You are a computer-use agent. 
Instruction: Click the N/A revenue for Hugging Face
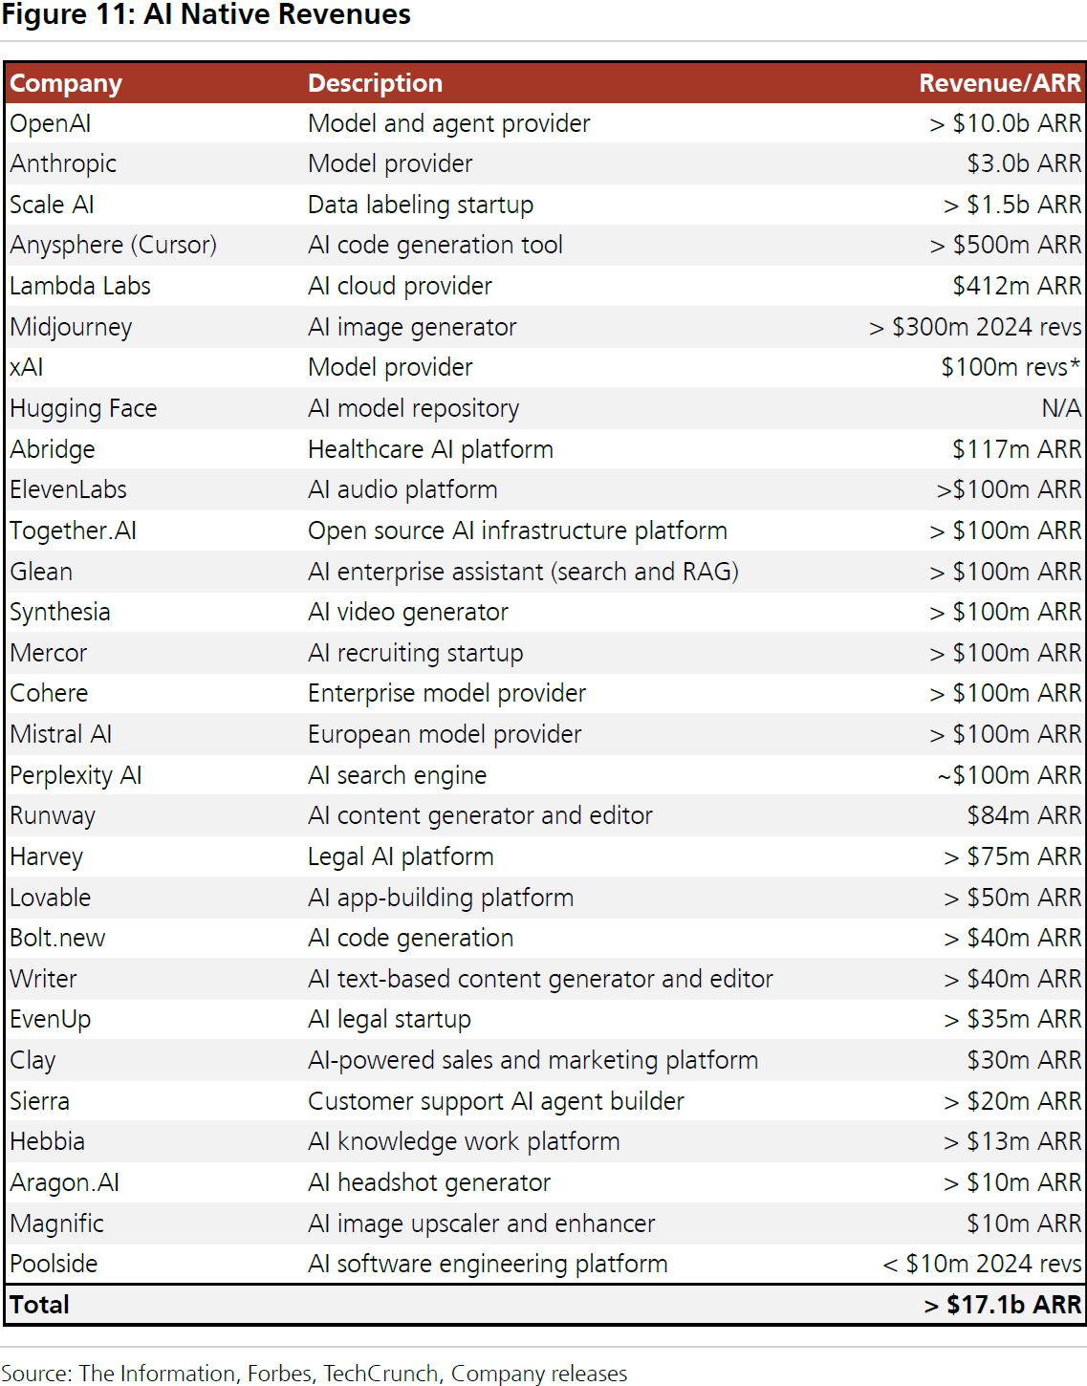coord(1061,409)
